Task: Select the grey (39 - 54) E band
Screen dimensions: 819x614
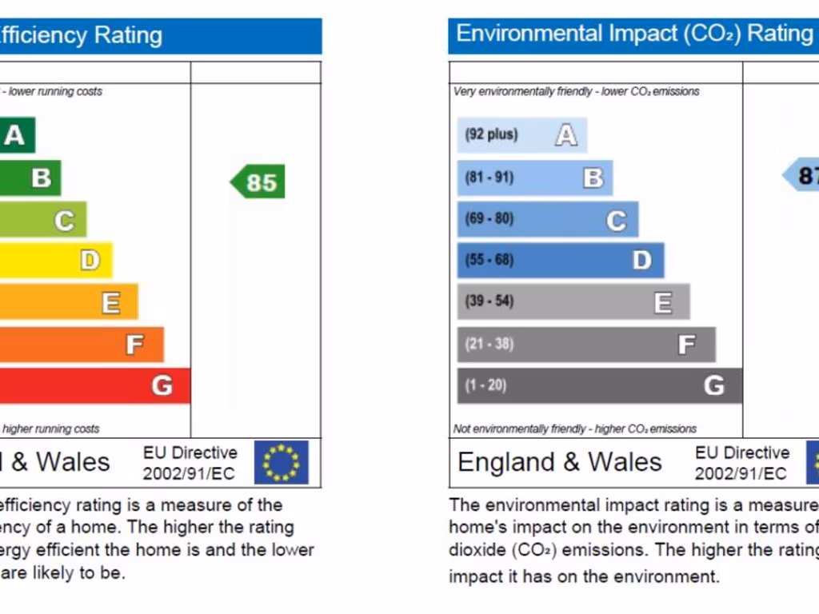Action: tap(573, 302)
